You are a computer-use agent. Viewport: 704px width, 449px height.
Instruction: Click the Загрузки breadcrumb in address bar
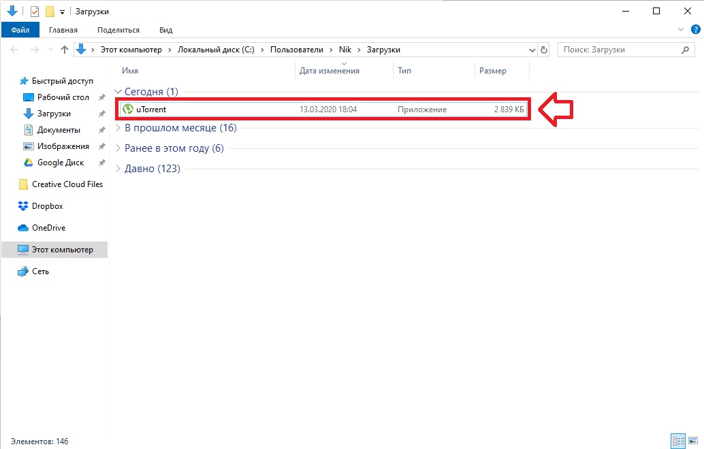383,50
